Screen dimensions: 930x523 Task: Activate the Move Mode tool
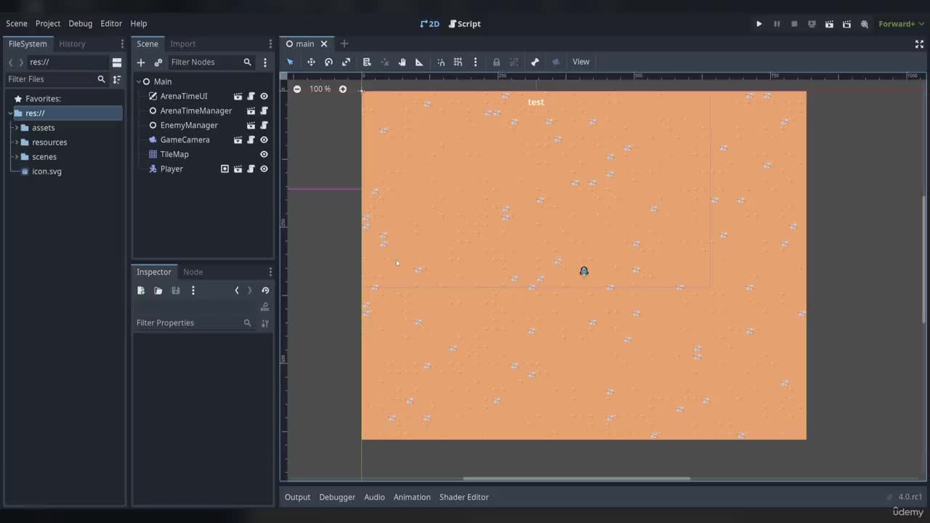coord(311,62)
